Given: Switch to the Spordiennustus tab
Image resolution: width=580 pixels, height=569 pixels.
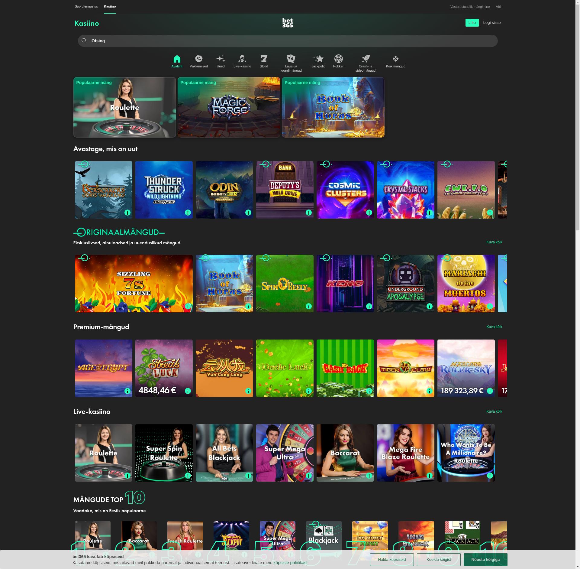Looking at the screenshot, I should pyautogui.click(x=86, y=6).
